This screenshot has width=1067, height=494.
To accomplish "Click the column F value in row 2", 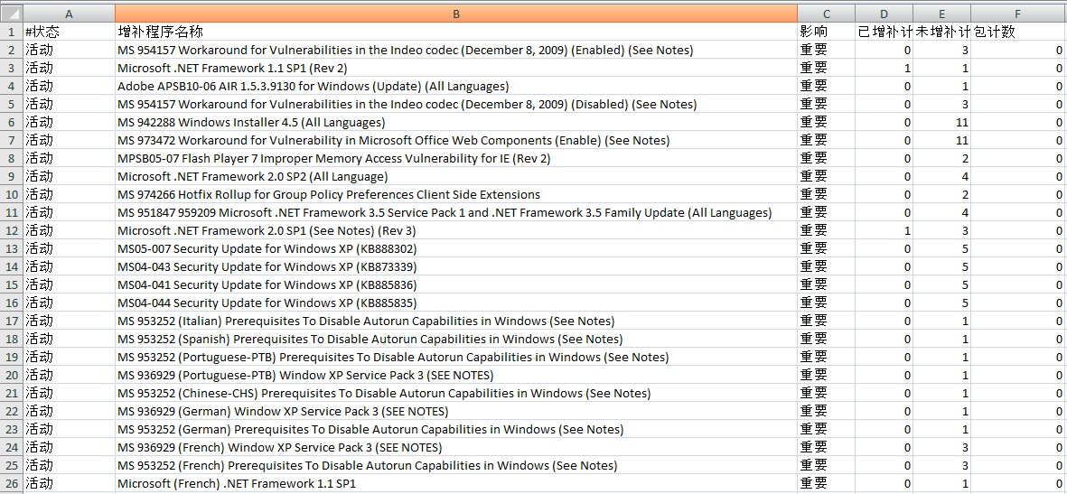I will tap(1019, 51).
